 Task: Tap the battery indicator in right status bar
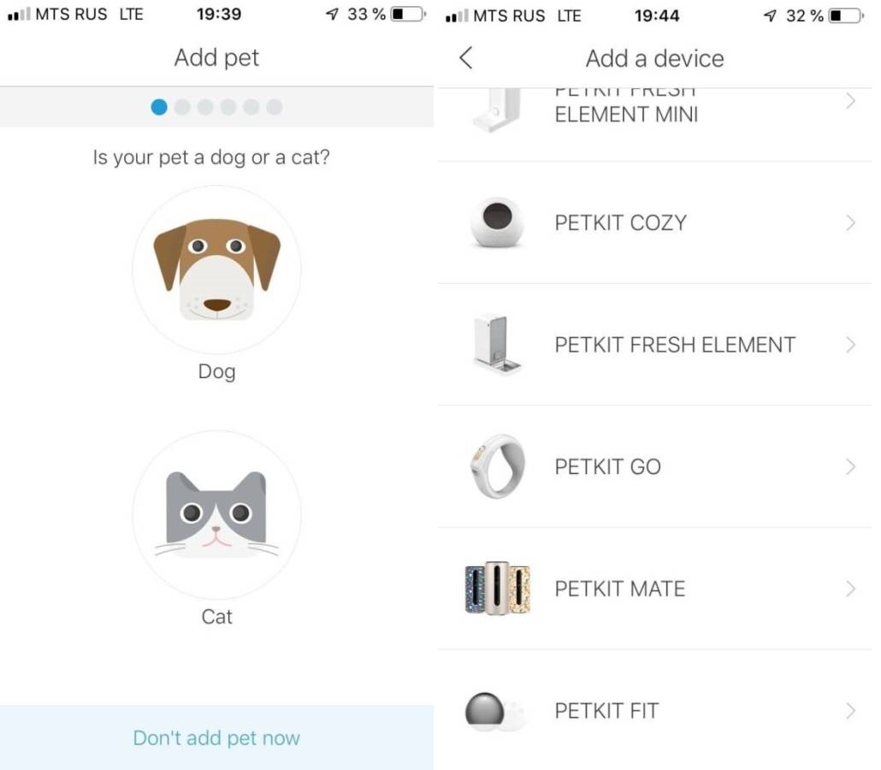pos(843,15)
